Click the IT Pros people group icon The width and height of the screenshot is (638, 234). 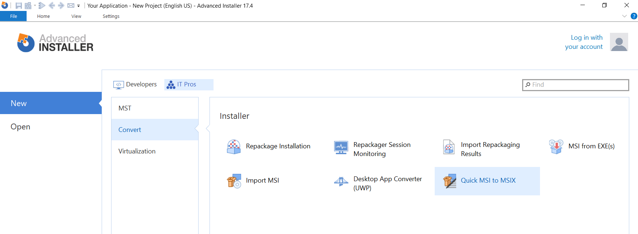171,85
